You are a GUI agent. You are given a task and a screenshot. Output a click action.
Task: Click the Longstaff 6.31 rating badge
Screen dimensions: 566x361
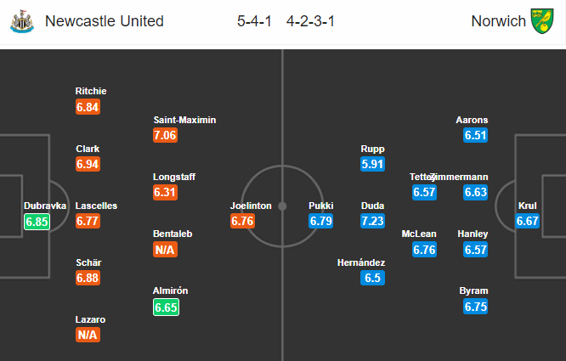(166, 192)
